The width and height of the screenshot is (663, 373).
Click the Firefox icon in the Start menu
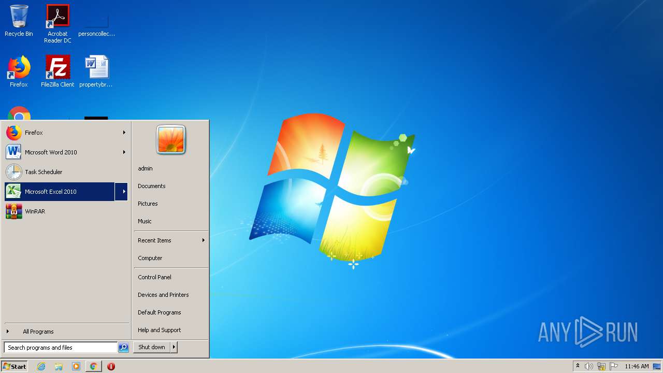tap(14, 133)
